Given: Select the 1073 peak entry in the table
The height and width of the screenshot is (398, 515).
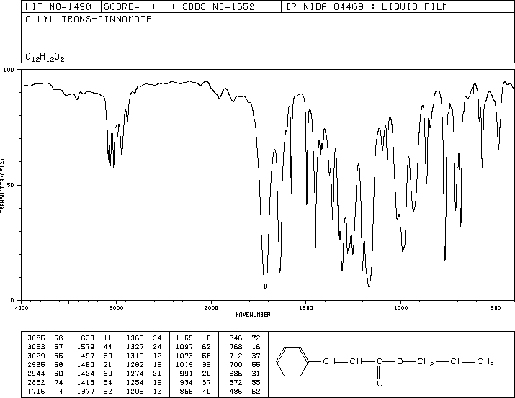Looking at the screenshot, I should (194, 356).
